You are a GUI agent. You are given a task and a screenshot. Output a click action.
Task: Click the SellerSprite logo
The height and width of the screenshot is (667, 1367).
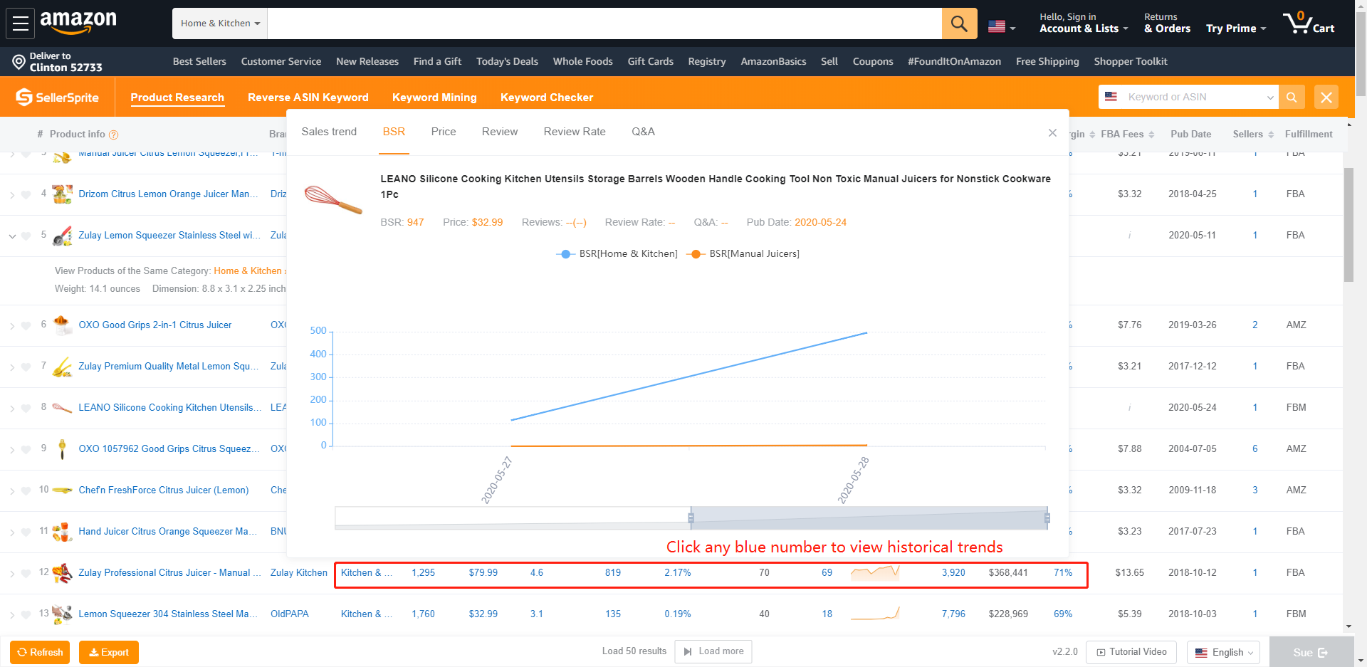(x=58, y=98)
